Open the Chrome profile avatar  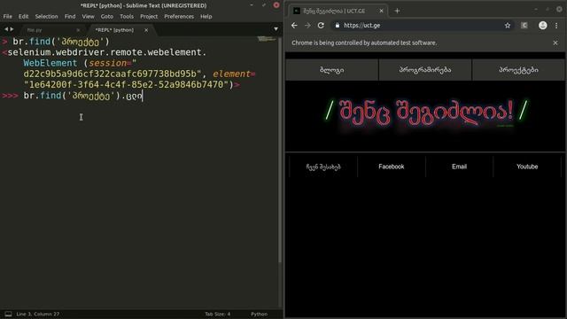543,26
